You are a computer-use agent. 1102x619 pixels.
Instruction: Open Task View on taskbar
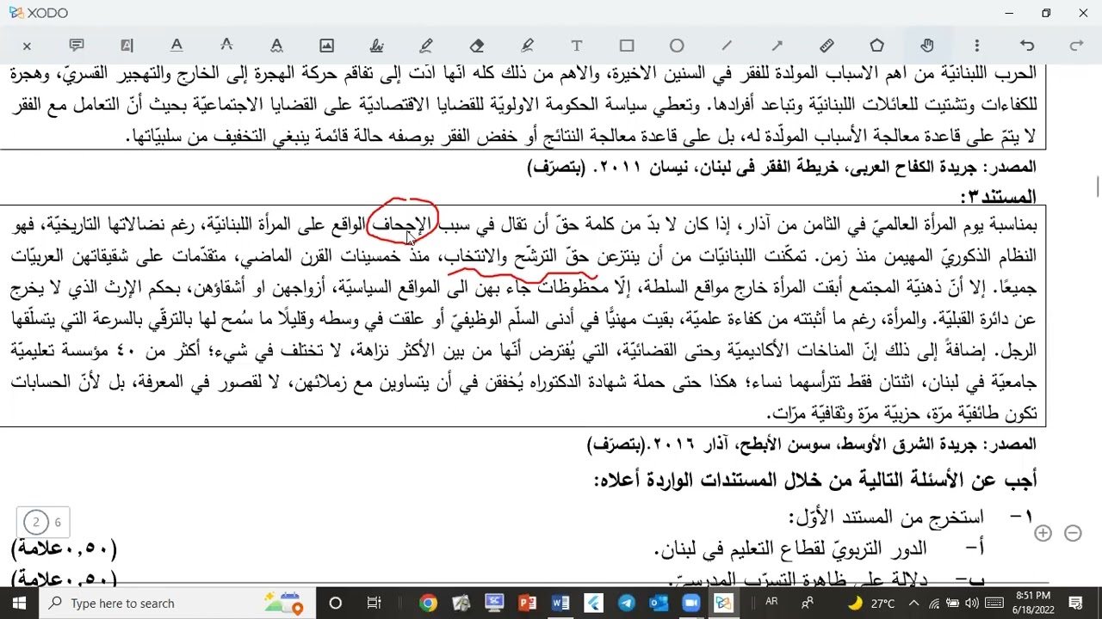(x=374, y=604)
